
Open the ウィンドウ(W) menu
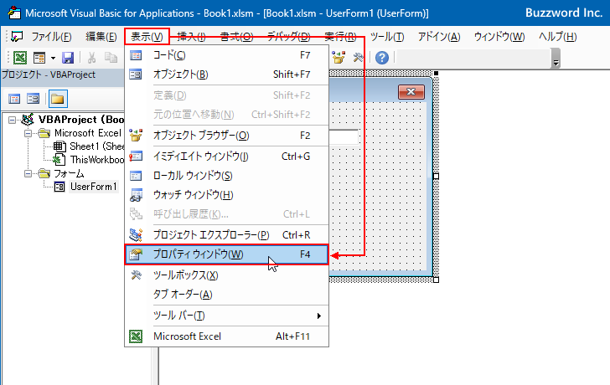pos(499,37)
